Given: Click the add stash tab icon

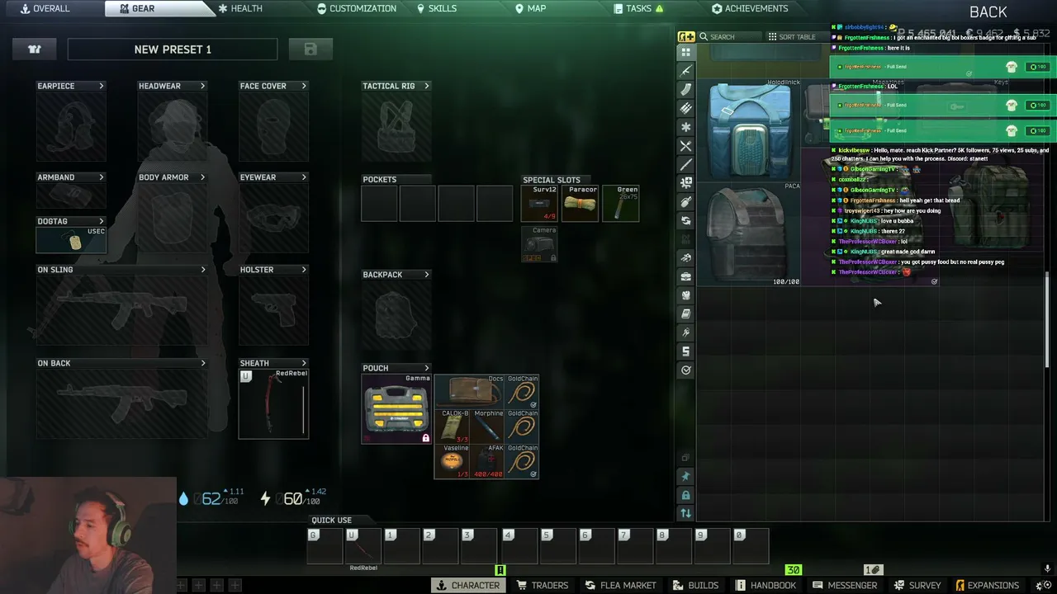Looking at the screenshot, I should click(x=685, y=36).
